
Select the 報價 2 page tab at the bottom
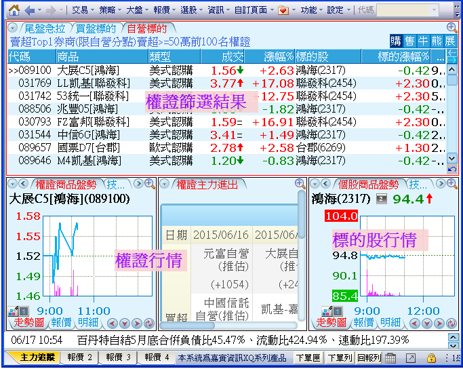click(x=79, y=357)
